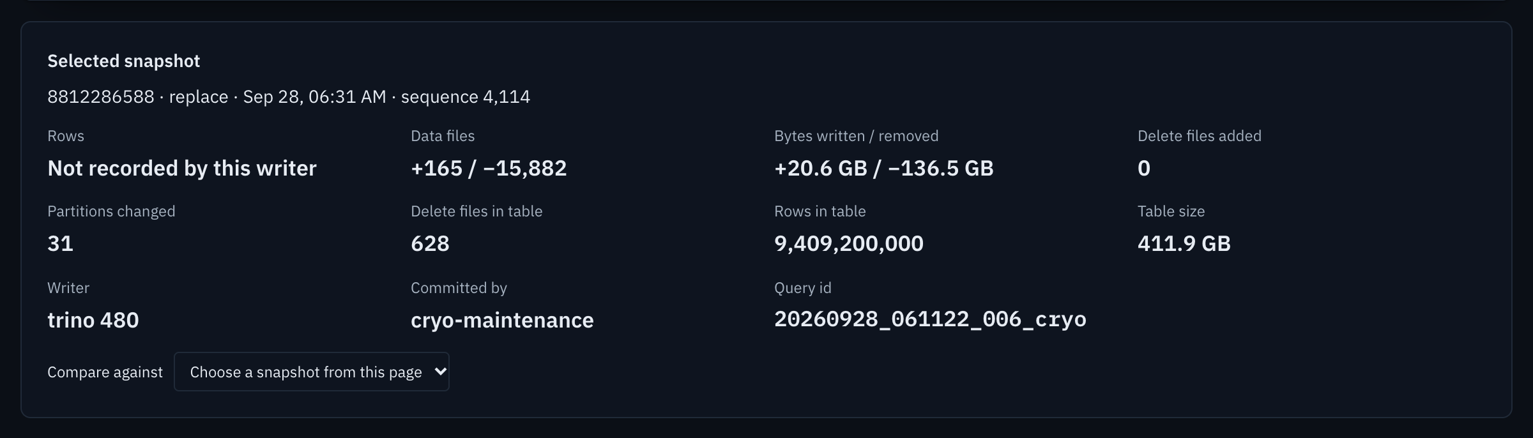Click Not recorded by this writer text

point(182,168)
